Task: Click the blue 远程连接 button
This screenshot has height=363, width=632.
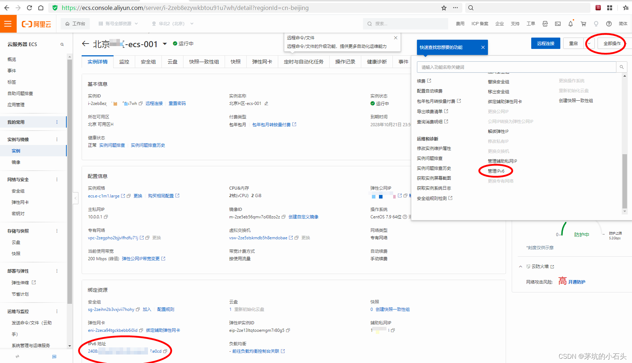Action: coord(546,44)
